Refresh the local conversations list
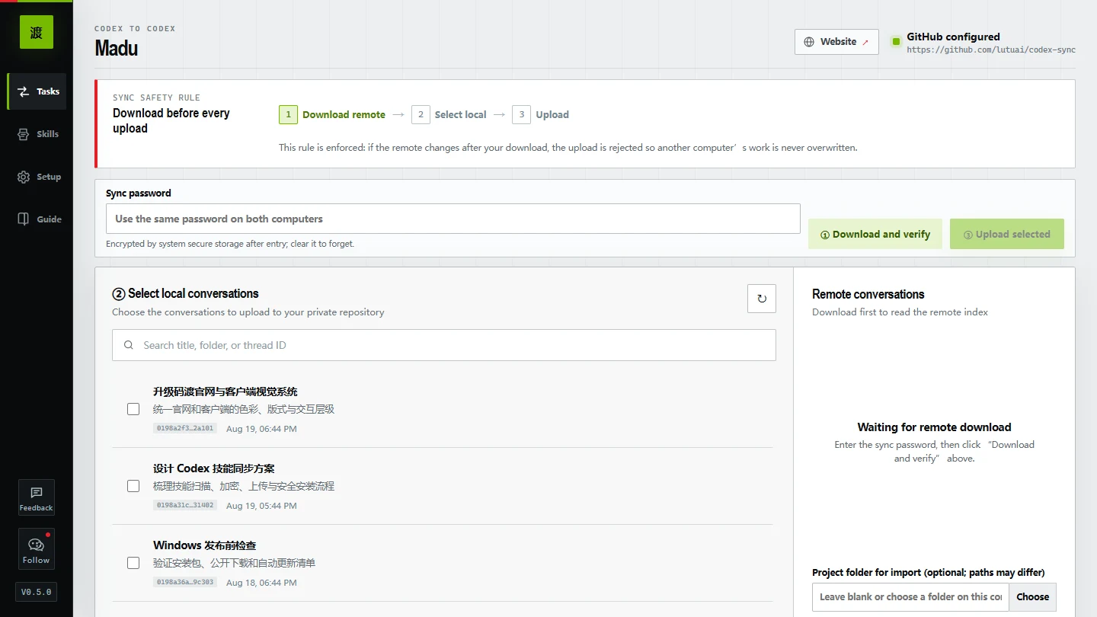 point(762,299)
